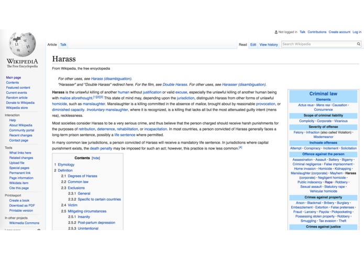364x259 pixels.
Task: Switch to the Talk tab
Action: click(63, 45)
